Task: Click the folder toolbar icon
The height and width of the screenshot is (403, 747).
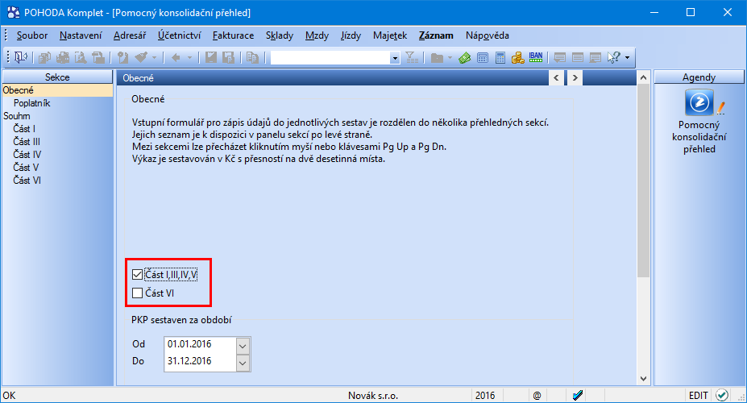Action: pos(437,58)
